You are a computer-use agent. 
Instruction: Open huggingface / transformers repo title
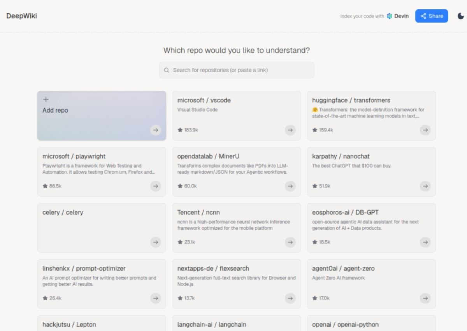click(x=351, y=100)
